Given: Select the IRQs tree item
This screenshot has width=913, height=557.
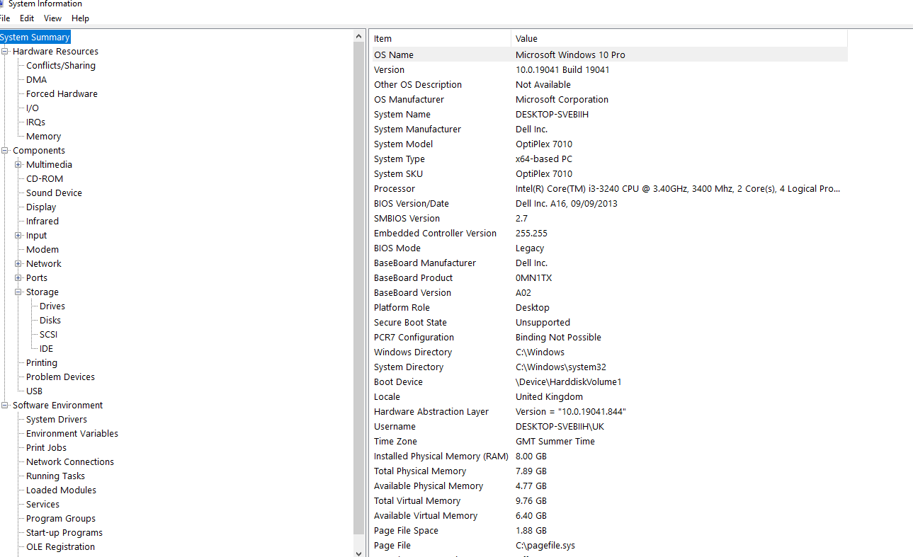Looking at the screenshot, I should (35, 122).
